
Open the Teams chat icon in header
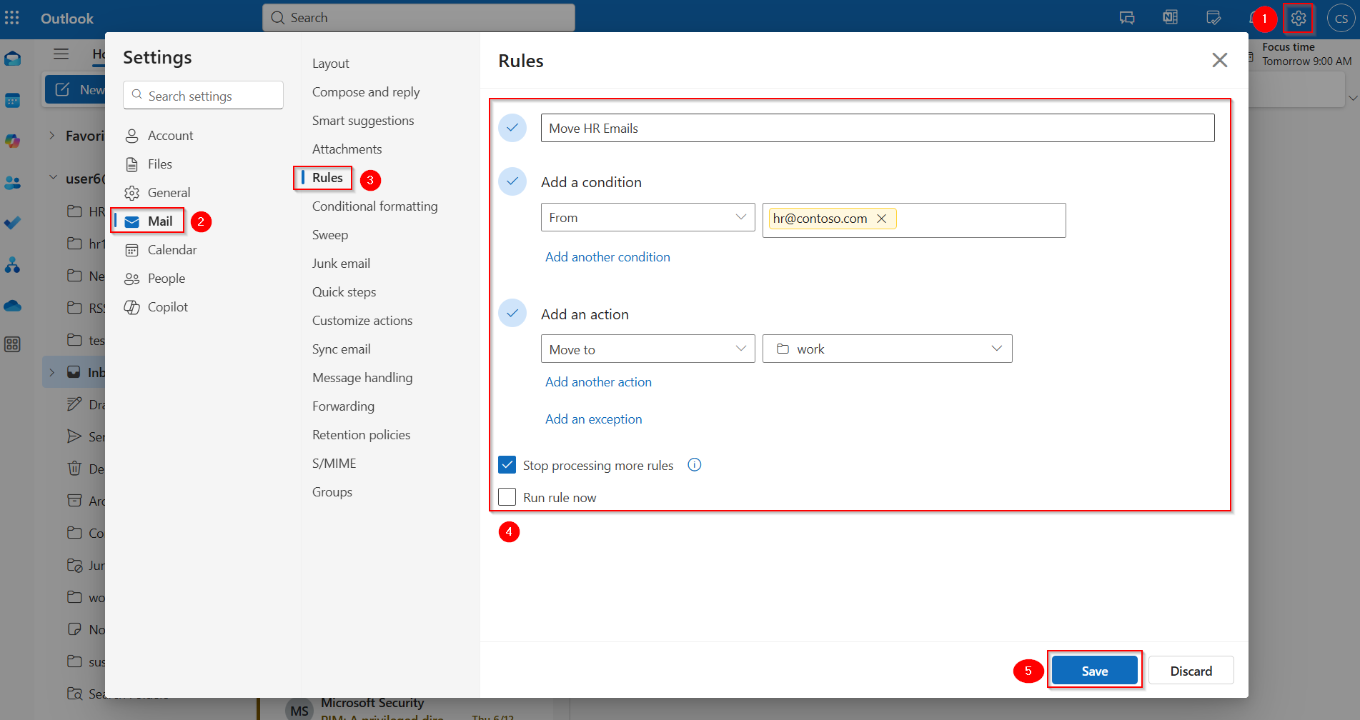(x=1127, y=17)
